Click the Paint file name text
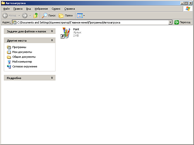 pyautogui.click(x=76, y=29)
